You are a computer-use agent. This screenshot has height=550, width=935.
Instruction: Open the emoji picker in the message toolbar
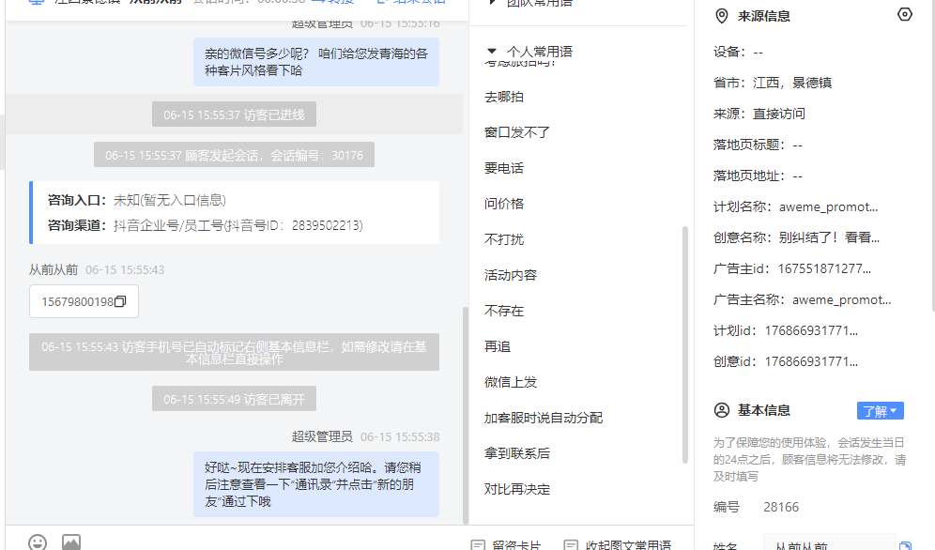(38, 541)
